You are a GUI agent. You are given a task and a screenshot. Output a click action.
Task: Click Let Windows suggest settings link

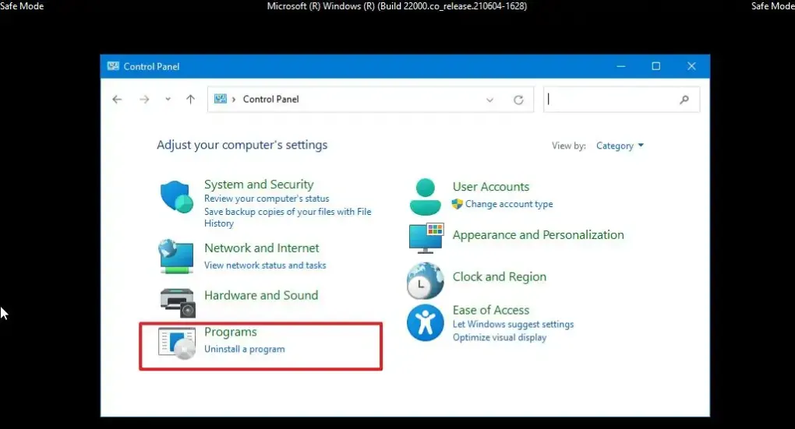(513, 324)
